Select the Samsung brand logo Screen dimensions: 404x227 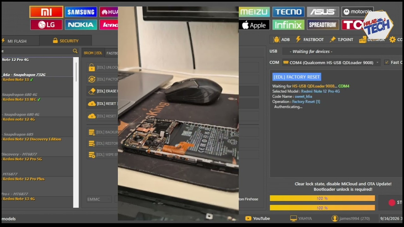[x=81, y=12]
